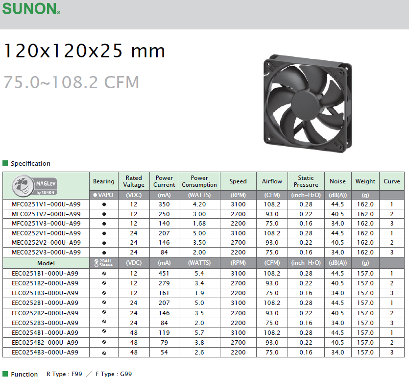Select model EEC0254B1-000U-A99
Screen dimensions: 409x379
click(x=45, y=333)
